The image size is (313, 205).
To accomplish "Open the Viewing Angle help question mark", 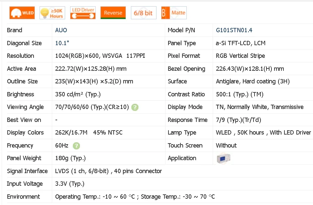I will point(135,107).
